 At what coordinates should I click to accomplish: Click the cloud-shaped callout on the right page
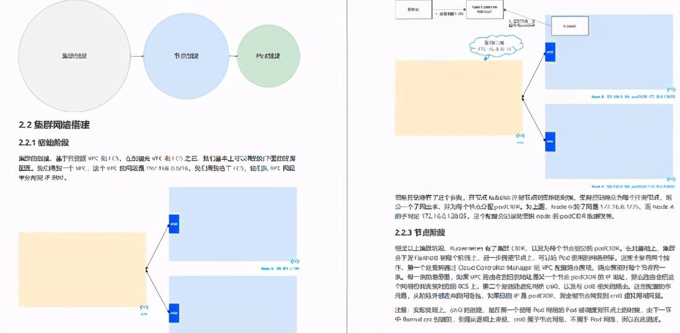496,46
